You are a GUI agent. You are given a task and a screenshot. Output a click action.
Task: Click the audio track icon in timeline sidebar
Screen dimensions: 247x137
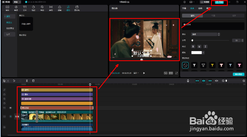[x=4, y=127]
